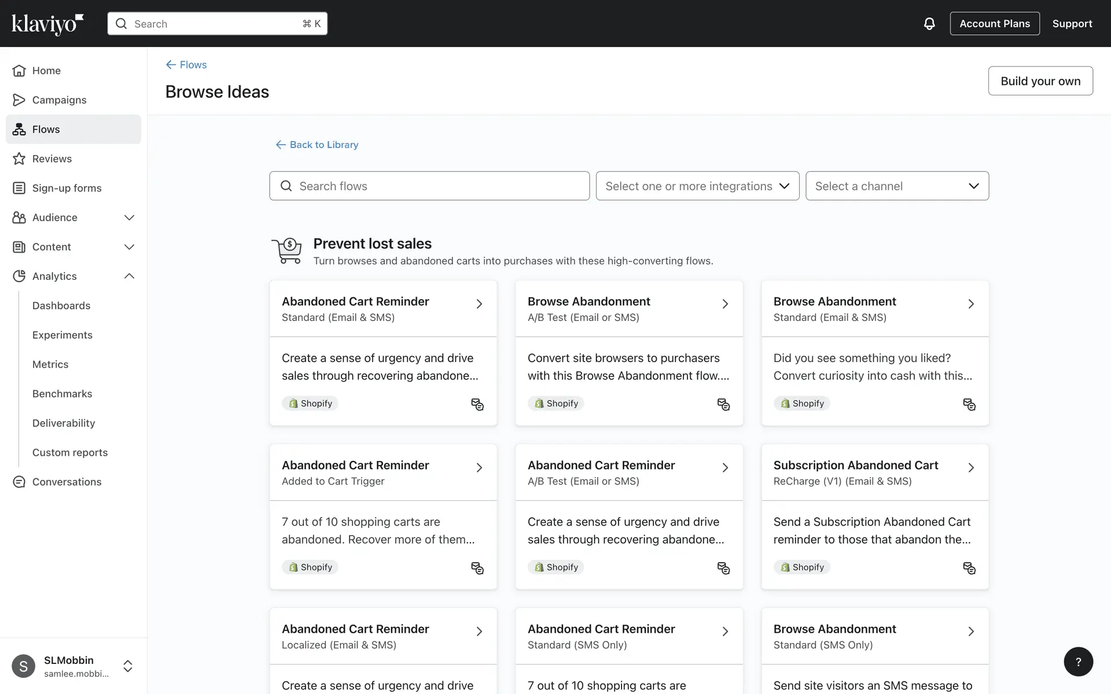Click the Sign-up forms icon
The height and width of the screenshot is (694, 1111).
(x=19, y=188)
